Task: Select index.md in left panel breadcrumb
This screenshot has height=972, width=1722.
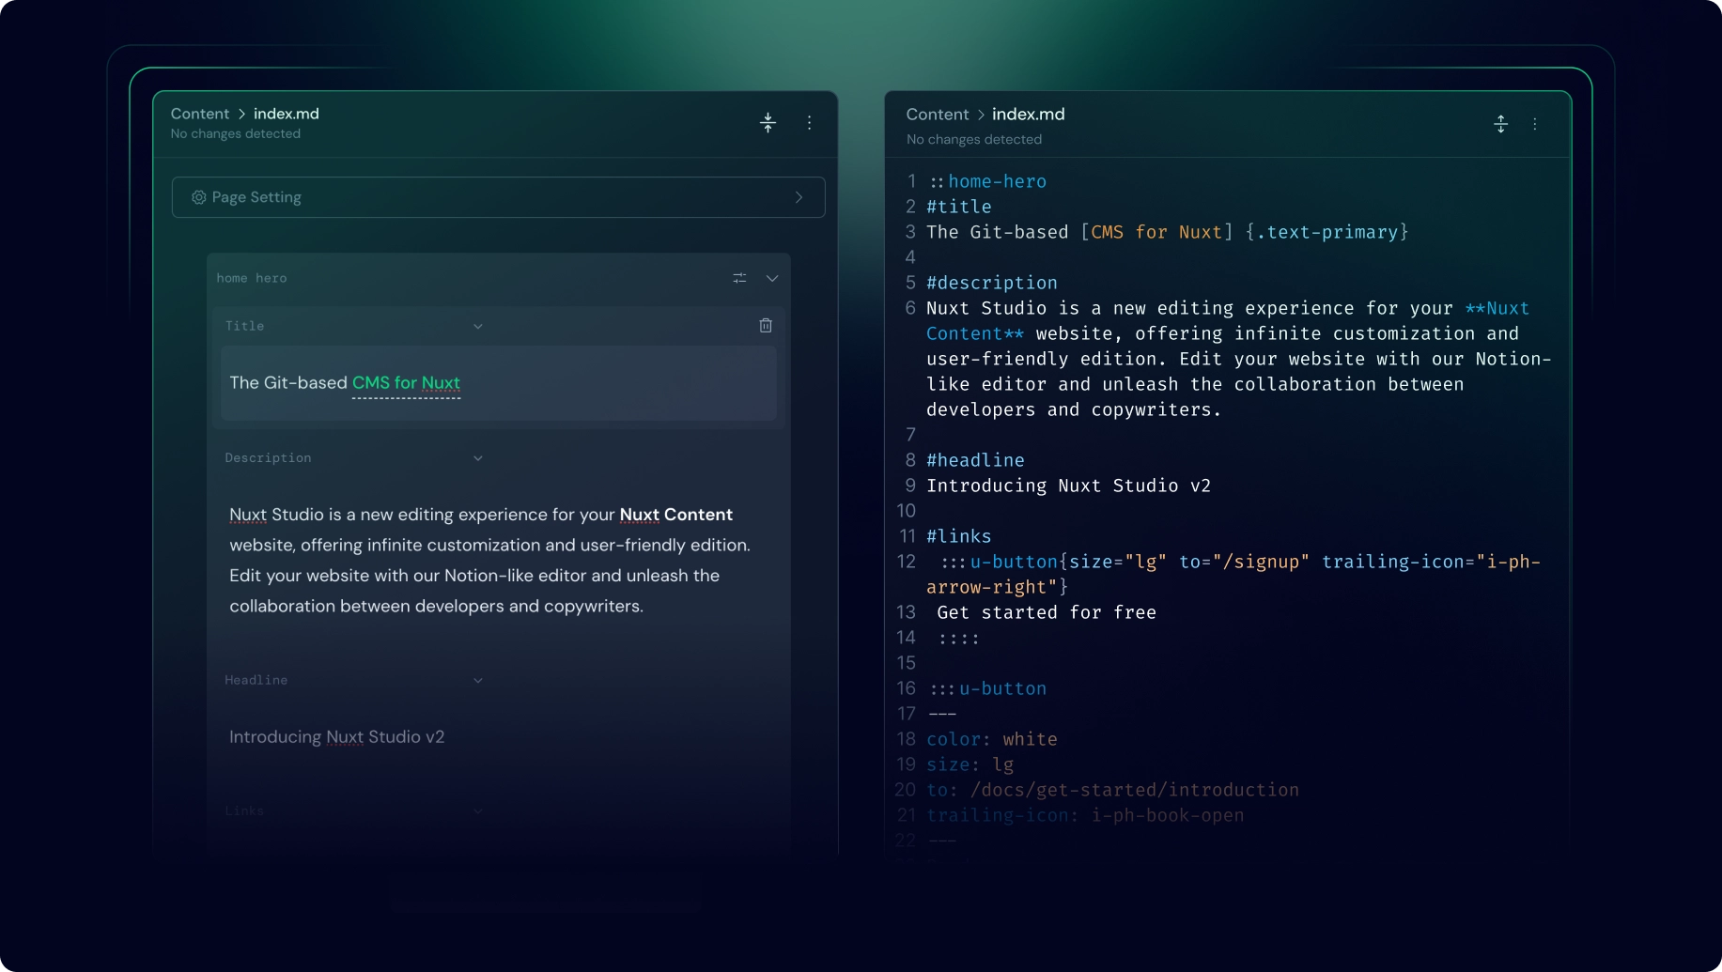Action: (286, 114)
